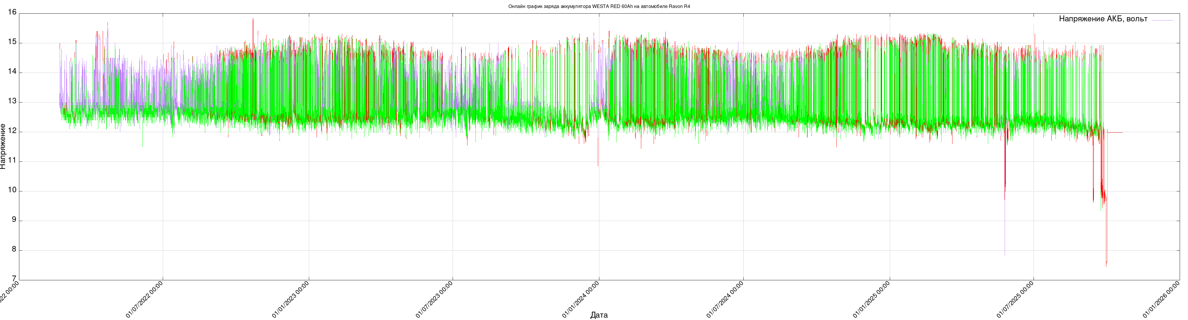This screenshot has width=1188, height=320.
Task: Click the X-axis title Дата
Action: pos(599,315)
